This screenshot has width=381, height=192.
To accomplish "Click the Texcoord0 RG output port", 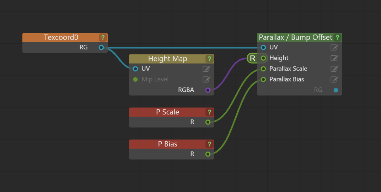I will click(x=101, y=47).
